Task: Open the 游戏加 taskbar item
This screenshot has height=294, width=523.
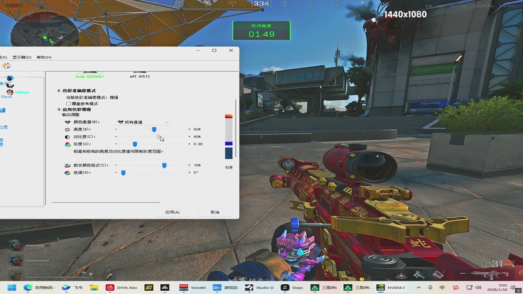Action: pyautogui.click(x=225, y=287)
